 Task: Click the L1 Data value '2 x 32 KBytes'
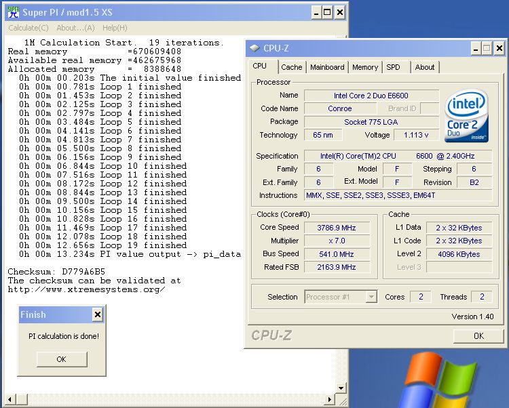459,228
